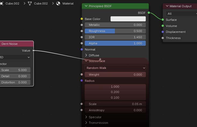The width and height of the screenshot is (197, 127).
Task: Expand the Transmission panel
Action: (86, 123)
